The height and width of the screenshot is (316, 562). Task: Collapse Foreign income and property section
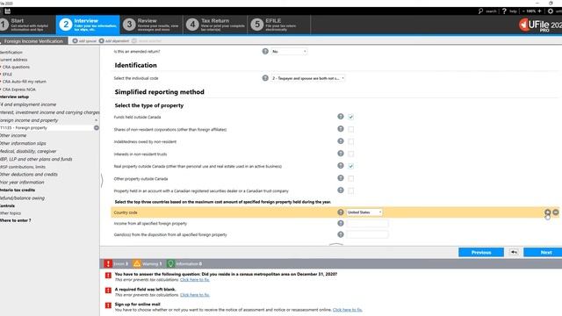click(x=96, y=120)
